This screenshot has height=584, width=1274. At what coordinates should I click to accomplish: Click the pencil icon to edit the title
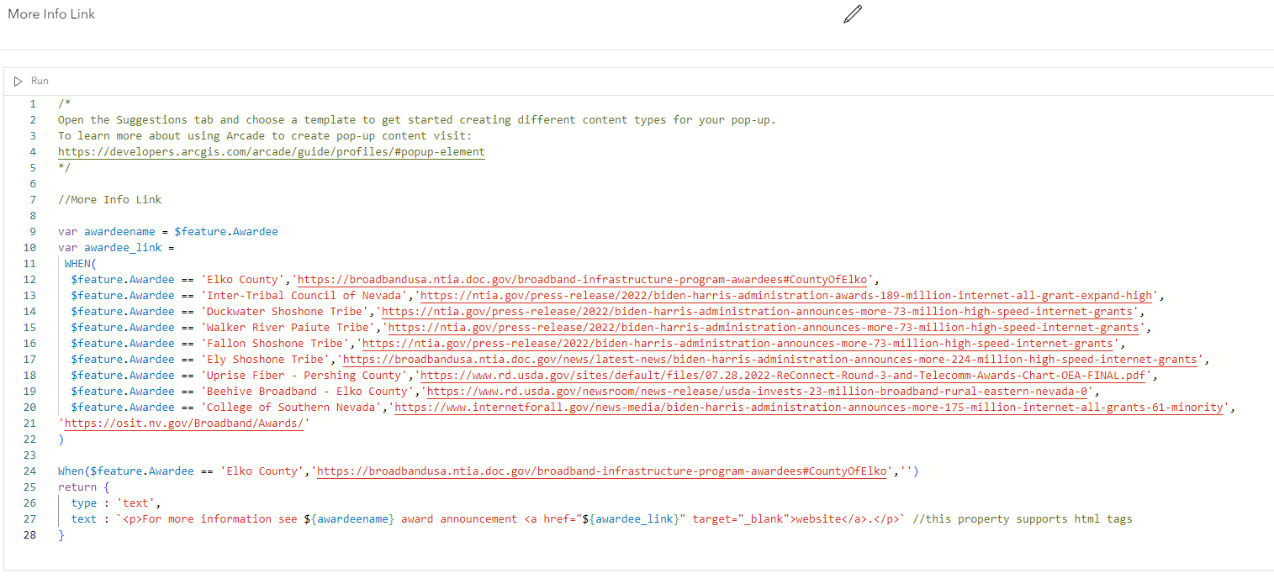point(852,14)
